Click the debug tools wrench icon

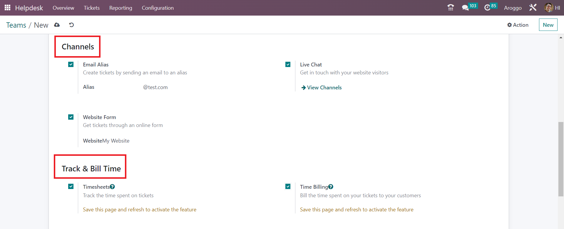pos(533,8)
